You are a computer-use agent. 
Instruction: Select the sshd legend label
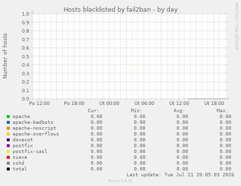click(18, 163)
